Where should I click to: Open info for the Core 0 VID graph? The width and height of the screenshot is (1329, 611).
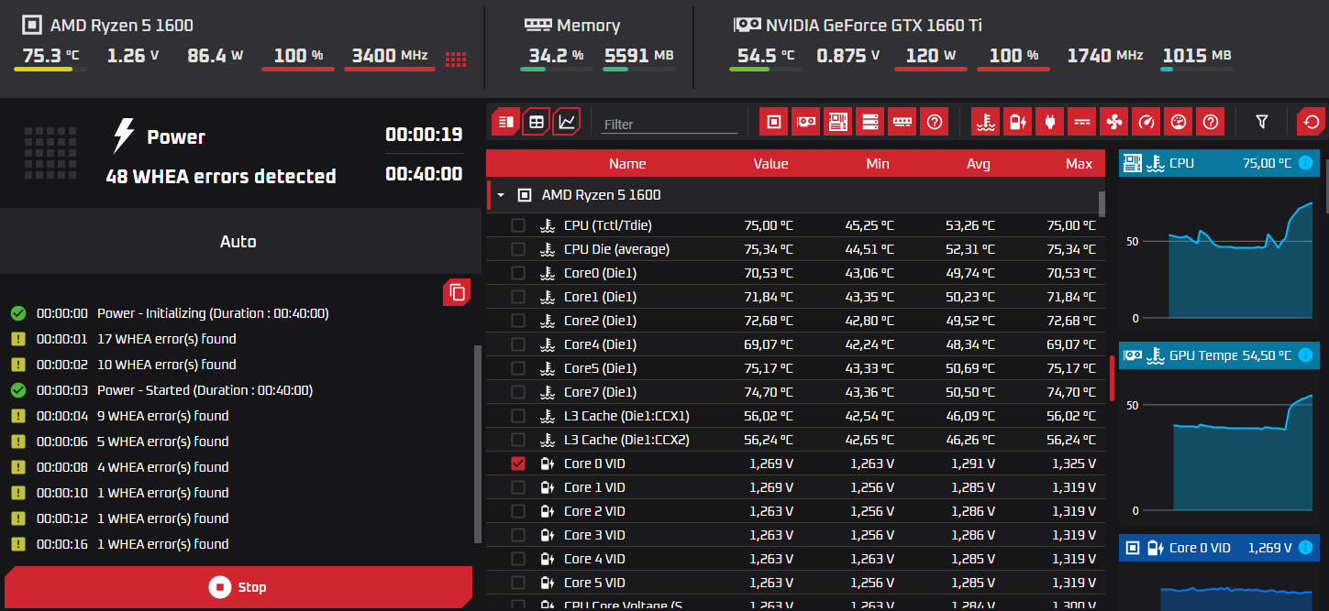click(x=1305, y=548)
